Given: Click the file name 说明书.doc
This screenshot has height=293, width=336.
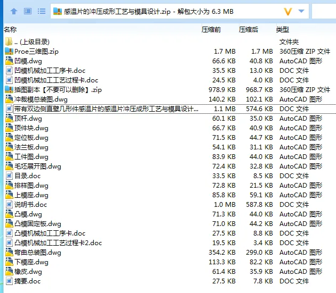Looking at the screenshot, I should tap(30, 205).
